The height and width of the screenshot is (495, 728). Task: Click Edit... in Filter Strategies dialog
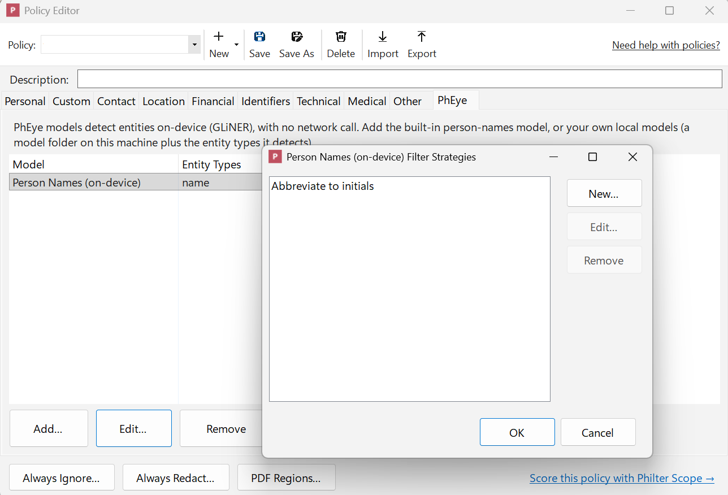604,227
